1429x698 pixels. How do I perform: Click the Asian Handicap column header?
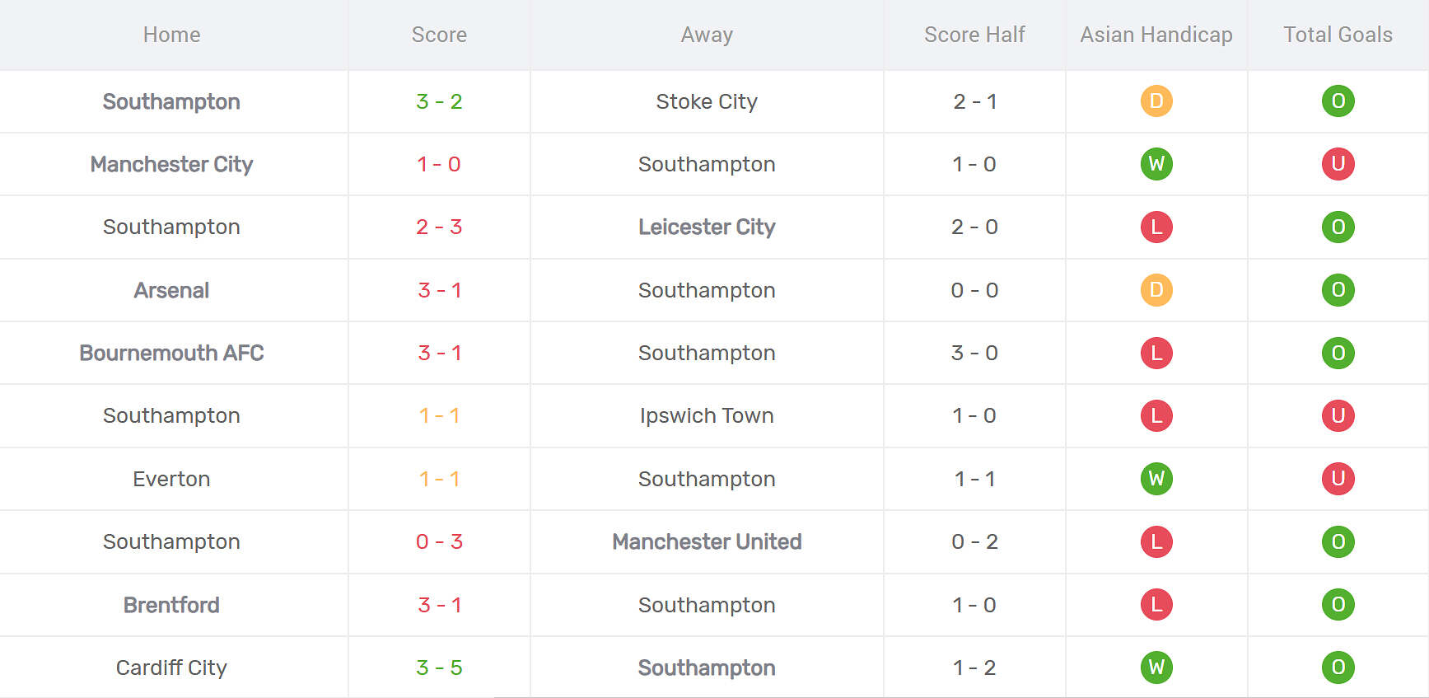[x=1156, y=35]
